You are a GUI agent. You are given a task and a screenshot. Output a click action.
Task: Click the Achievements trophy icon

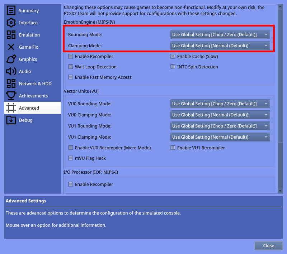click(x=11, y=96)
